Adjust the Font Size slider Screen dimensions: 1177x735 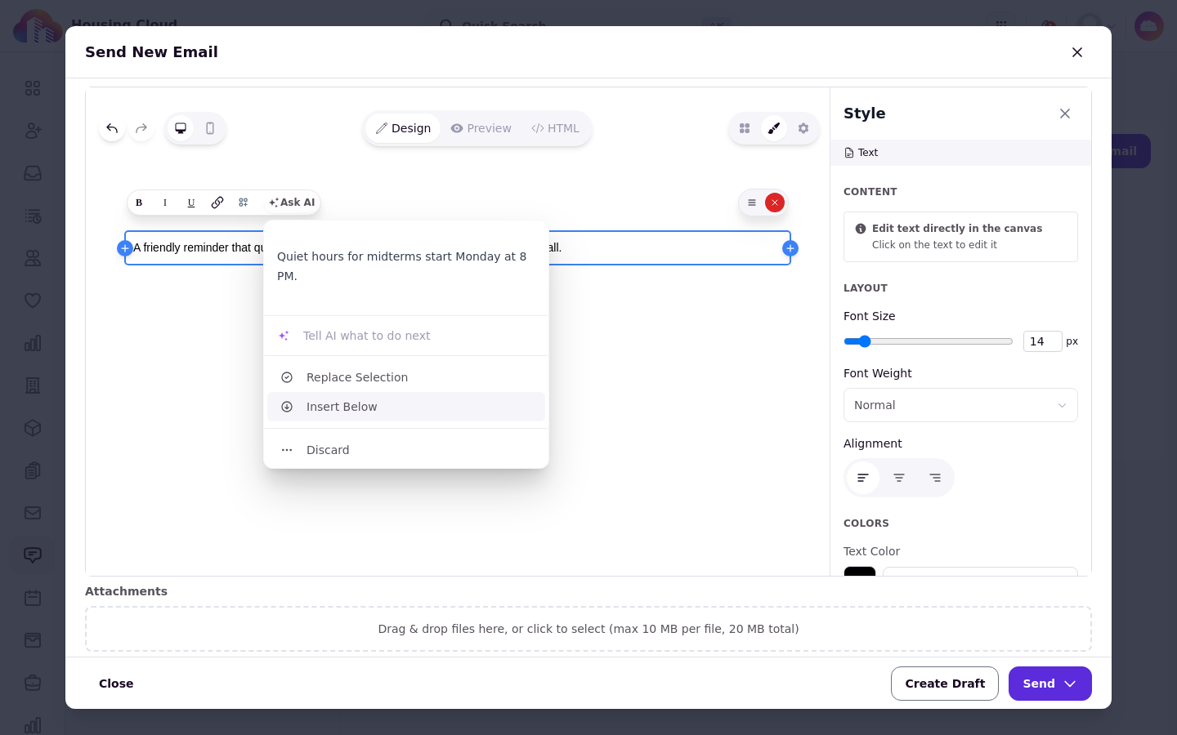click(928, 341)
